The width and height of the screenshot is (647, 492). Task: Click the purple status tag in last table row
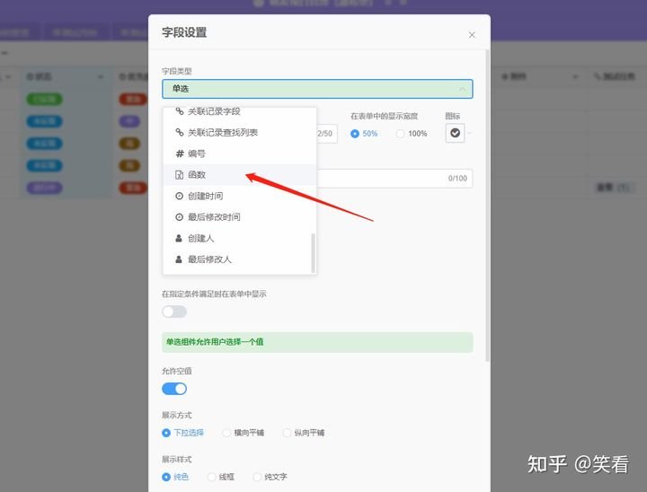click(45, 188)
